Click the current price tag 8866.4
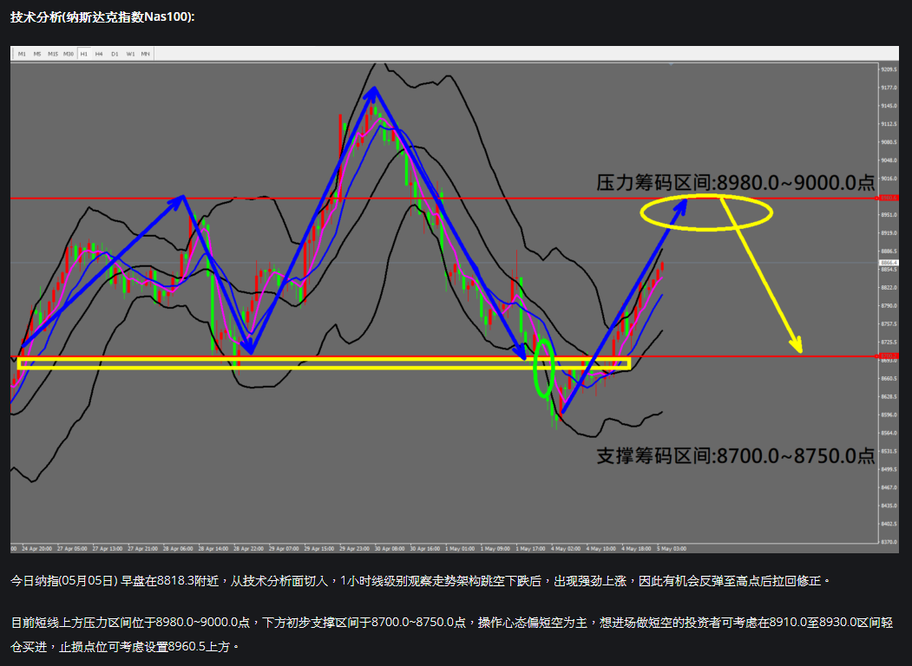The width and height of the screenshot is (912, 666). pos(889,264)
